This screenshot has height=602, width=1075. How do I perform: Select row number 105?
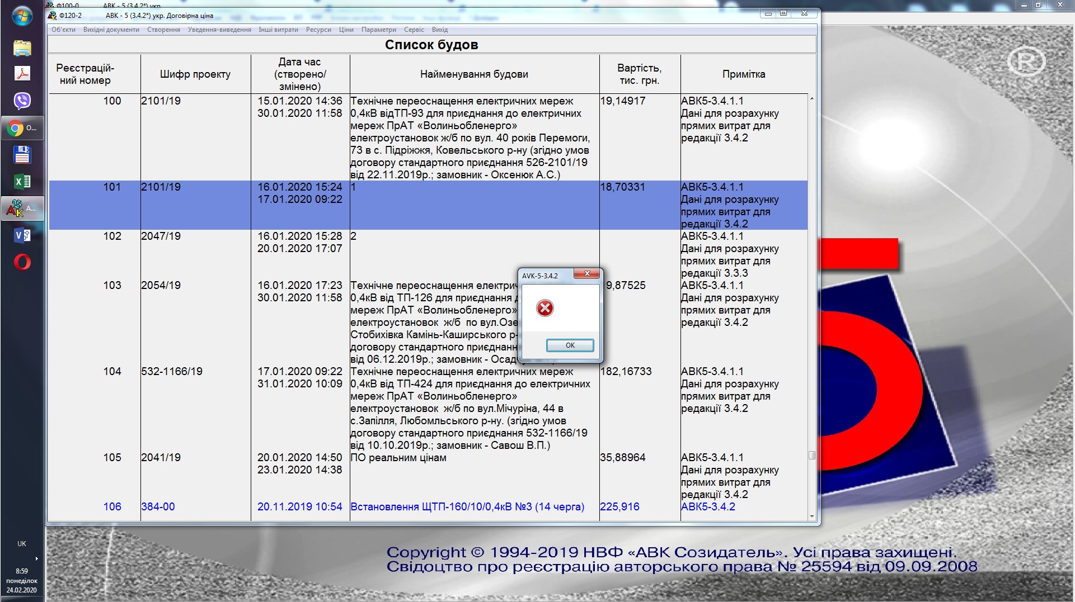tap(428, 476)
